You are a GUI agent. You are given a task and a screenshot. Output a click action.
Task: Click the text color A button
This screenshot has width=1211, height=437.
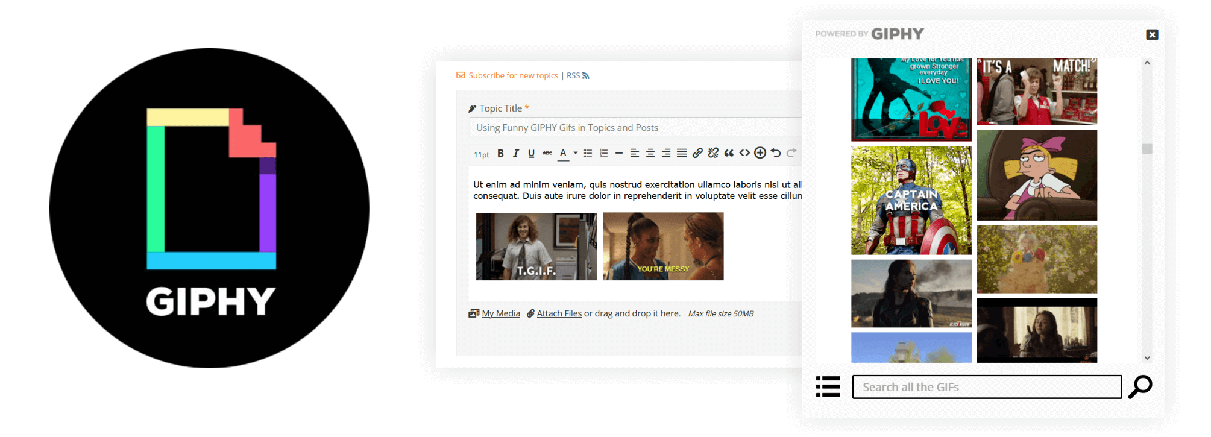point(563,153)
